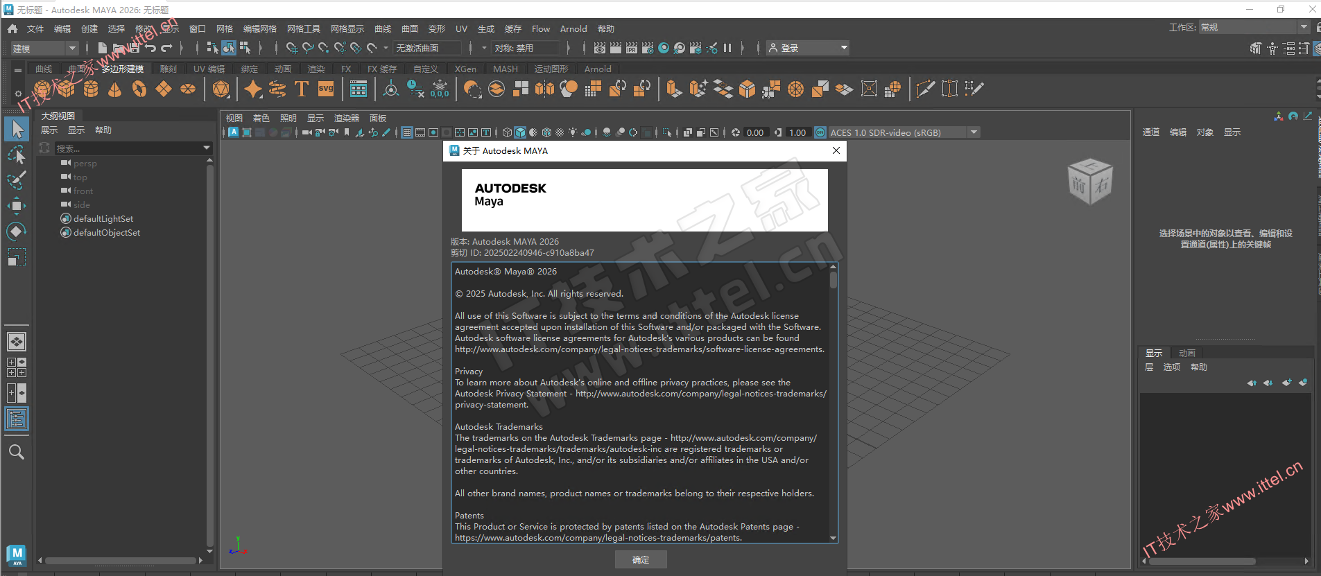
Task: Activate the Move tool in toolbox
Action: pos(17,206)
